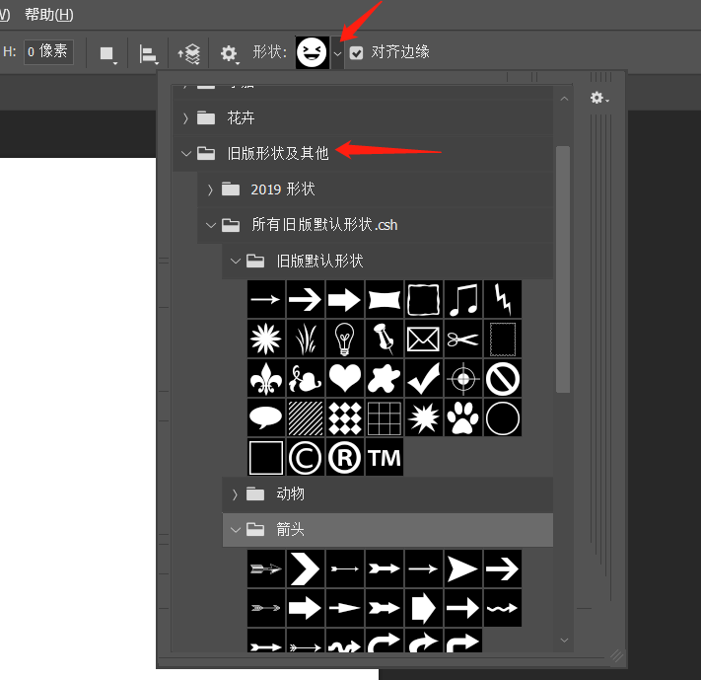Open the shape picker dropdown arrow
Image resolution: width=701 pixels, height=680 pixels.
(x=337, y=53)
